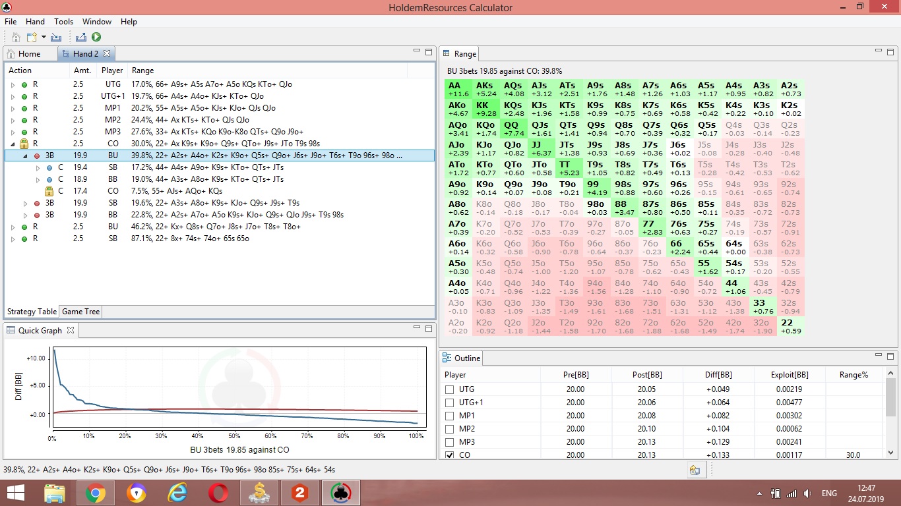Collapse the CO raise row
Image resolution: width=901 pixels, height=506 pixels.
click(x=13, y=144)
